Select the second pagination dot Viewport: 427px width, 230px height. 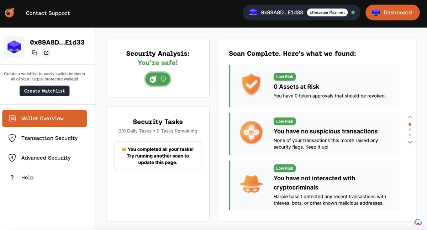410,130
